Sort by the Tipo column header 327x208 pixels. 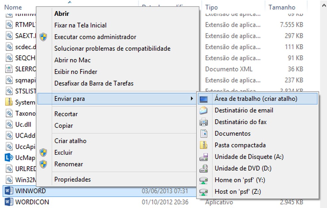(211, 7)
